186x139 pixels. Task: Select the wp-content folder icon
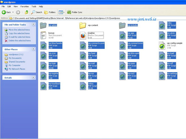pos(83,25)
